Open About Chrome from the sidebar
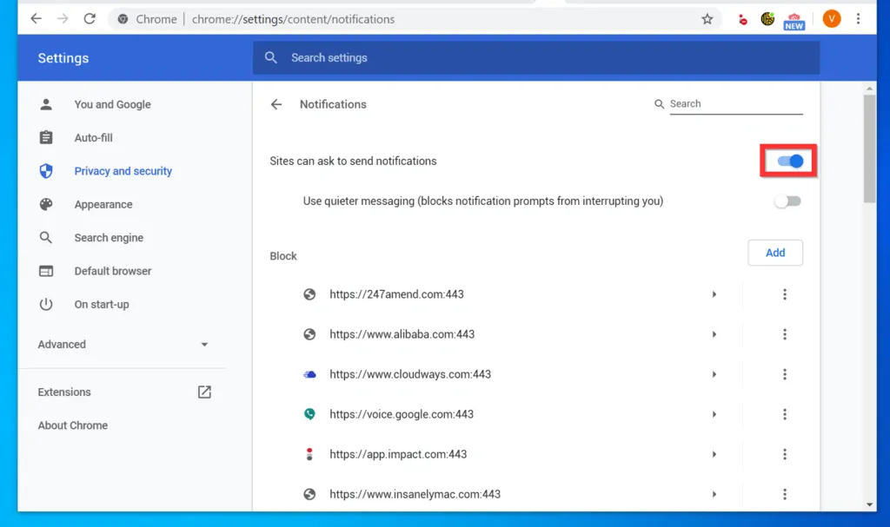The image size is (890, 527). pyautogui.click(x=72, y=425)
